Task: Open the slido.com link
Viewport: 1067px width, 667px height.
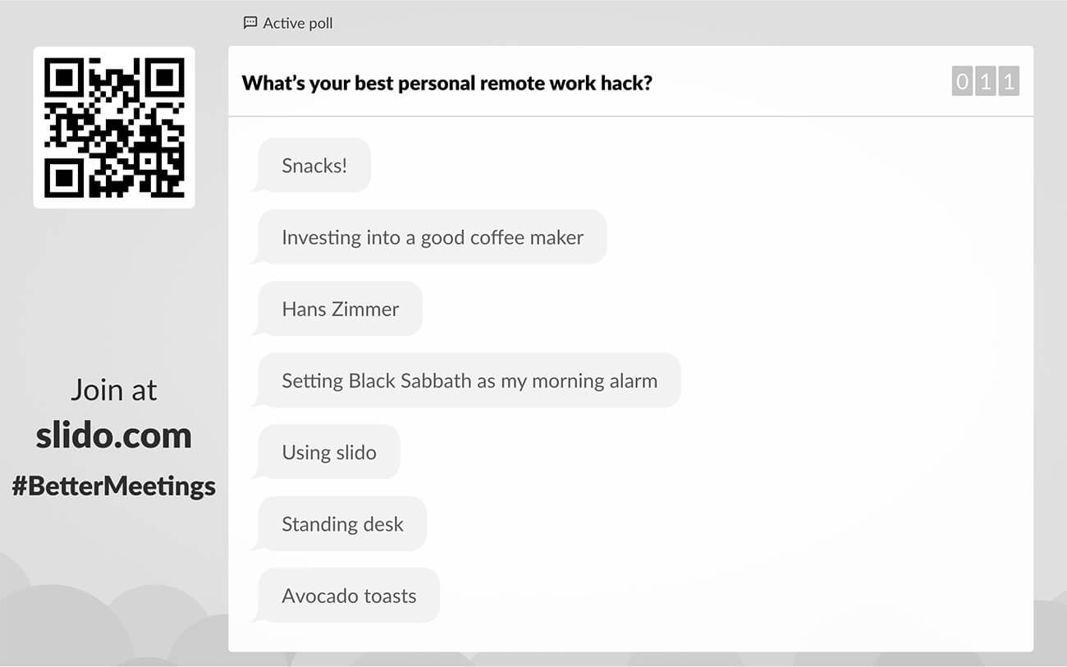Action: click(x=113, y=436)
